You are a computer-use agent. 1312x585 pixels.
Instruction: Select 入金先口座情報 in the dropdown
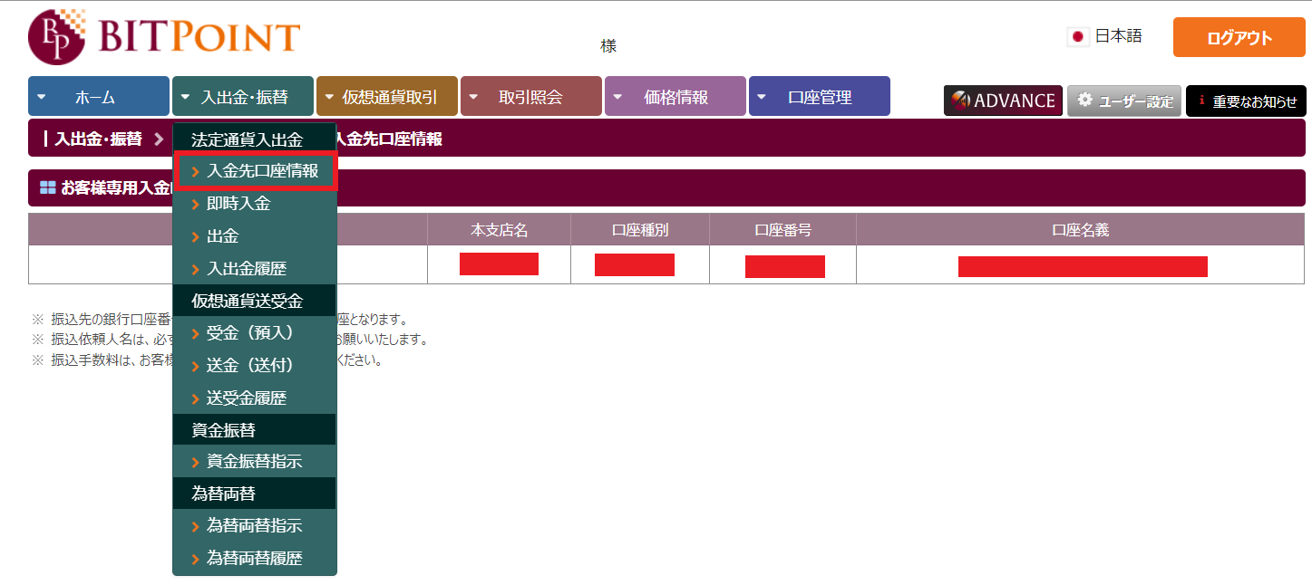(255, 171)
